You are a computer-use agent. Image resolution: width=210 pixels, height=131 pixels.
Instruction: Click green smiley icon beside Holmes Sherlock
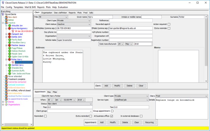tap(9, 51)
